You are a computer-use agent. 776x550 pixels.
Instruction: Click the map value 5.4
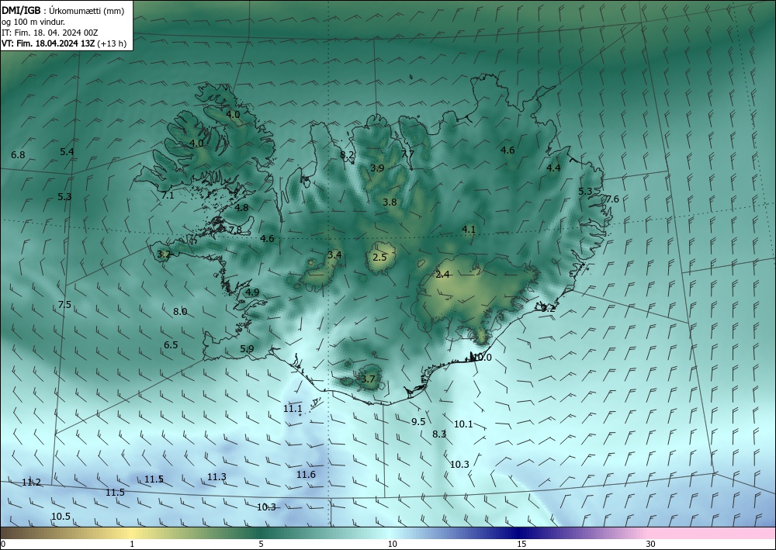pyautogui.click(x=67, y=152)
